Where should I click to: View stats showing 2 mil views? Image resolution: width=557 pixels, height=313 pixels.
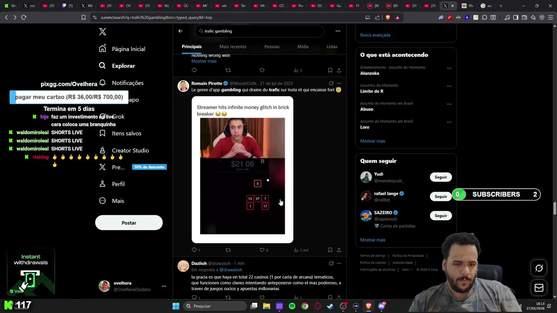pos(301,250)
